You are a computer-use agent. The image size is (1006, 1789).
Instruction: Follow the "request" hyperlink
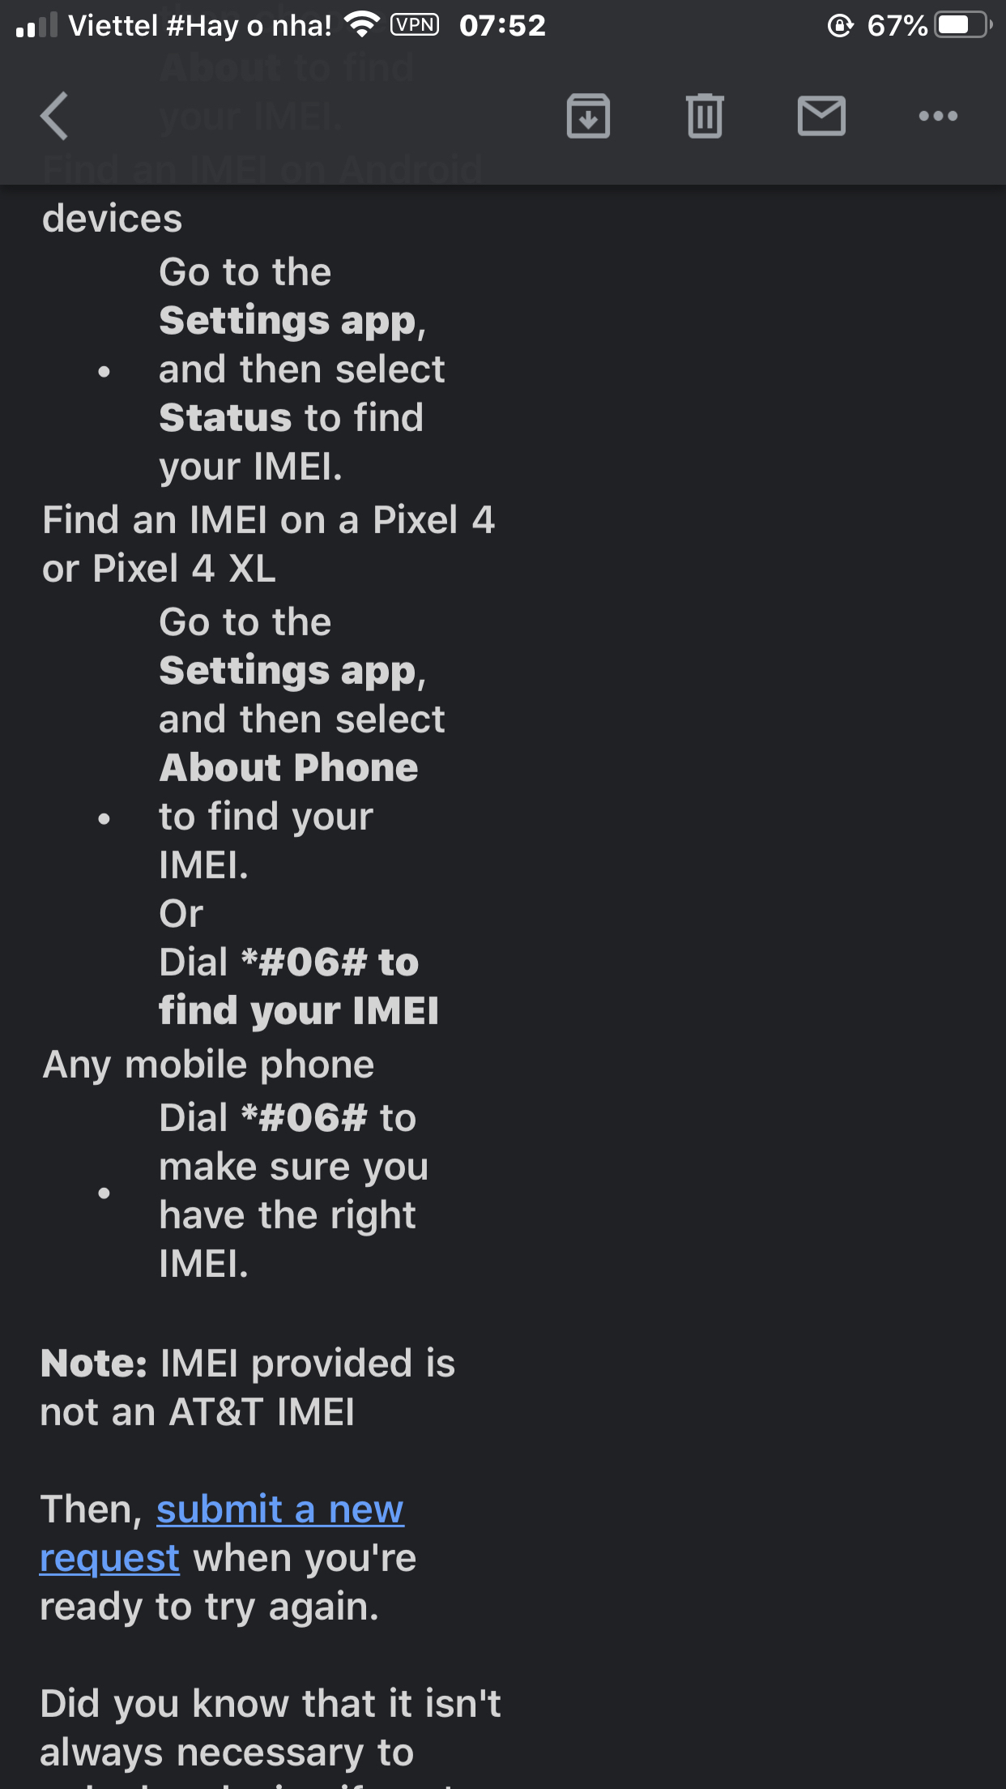(109, 1559)
